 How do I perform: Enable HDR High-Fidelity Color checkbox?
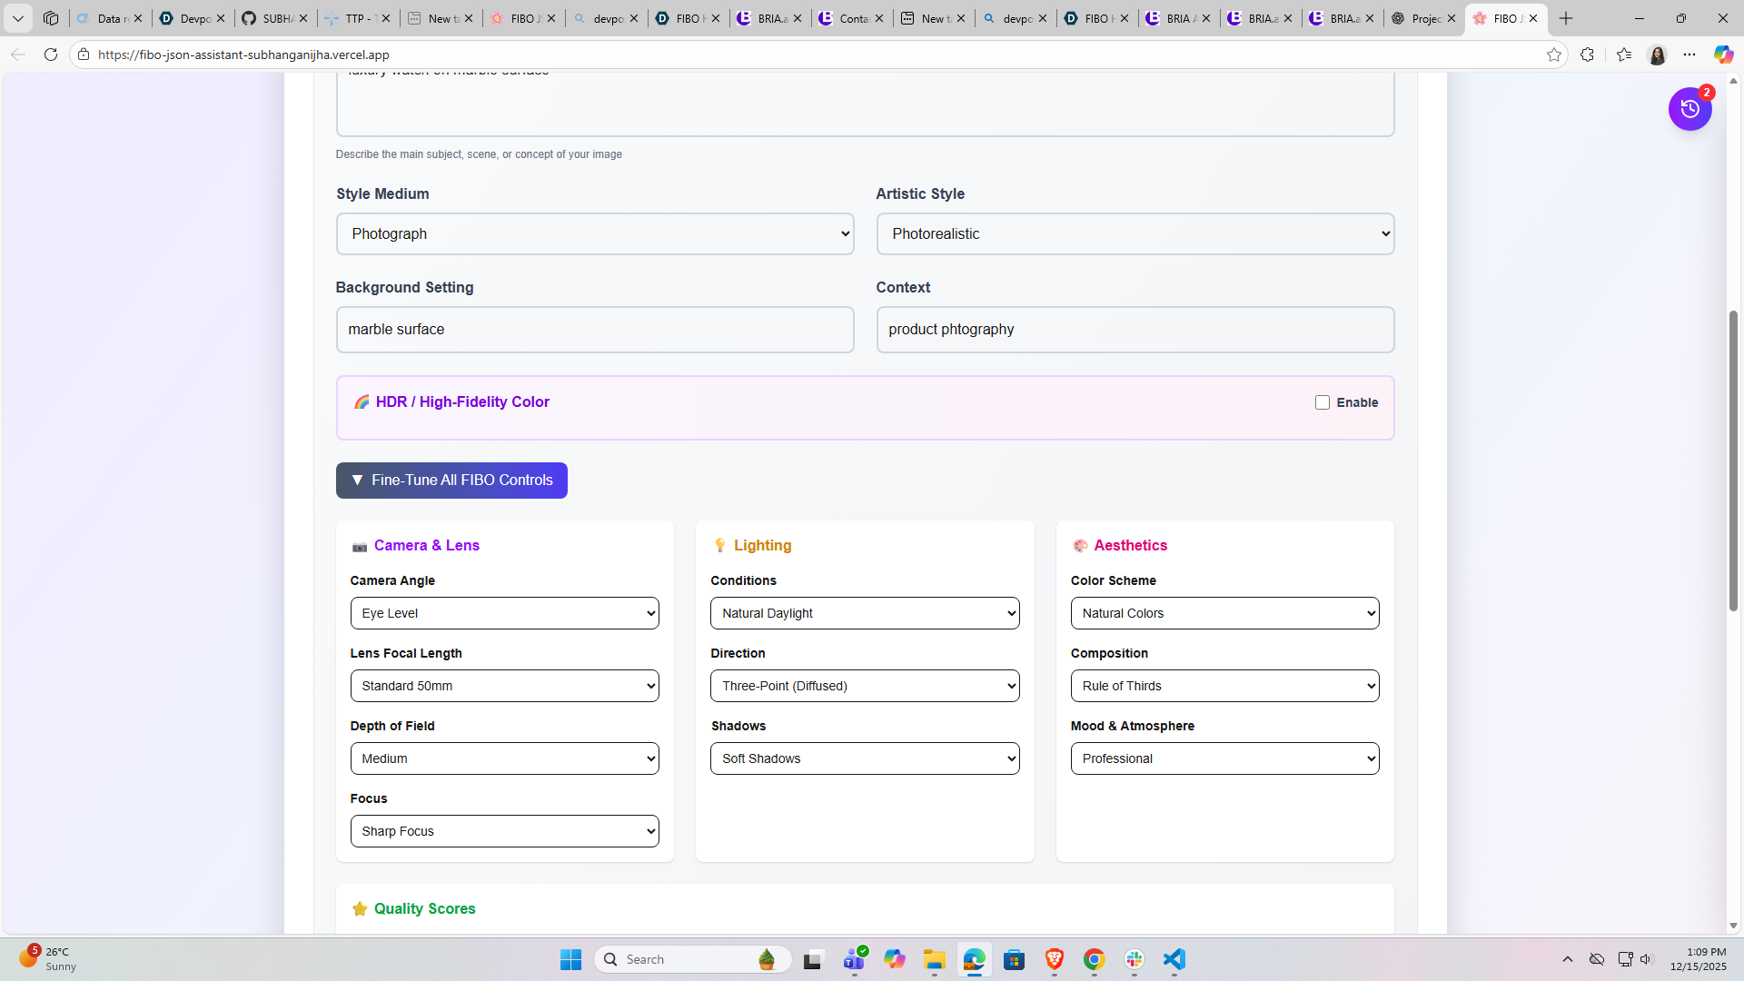click(x=1323, y=402)
